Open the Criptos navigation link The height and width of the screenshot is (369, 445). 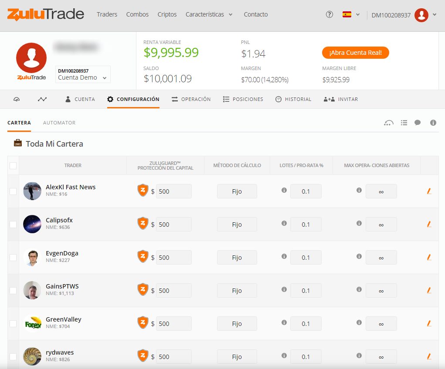coord(167,14)
